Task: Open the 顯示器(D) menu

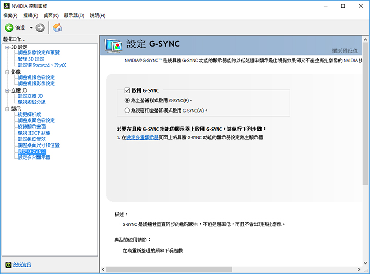Action: 74,15
